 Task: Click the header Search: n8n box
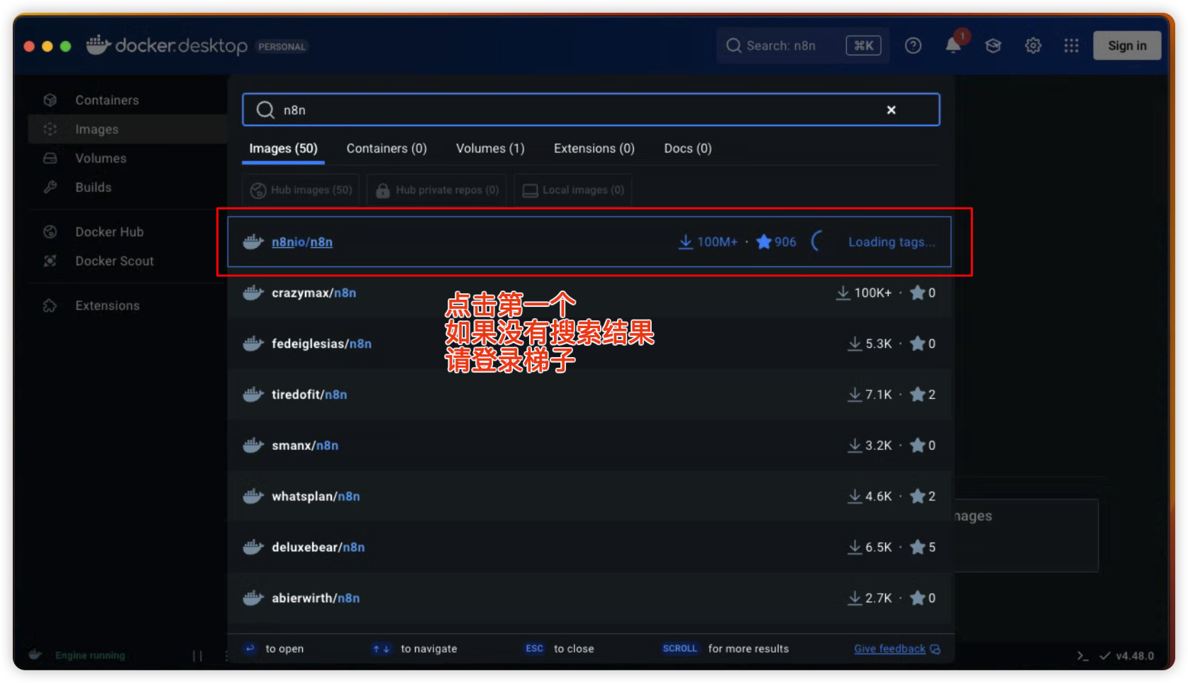coord(803,45)
